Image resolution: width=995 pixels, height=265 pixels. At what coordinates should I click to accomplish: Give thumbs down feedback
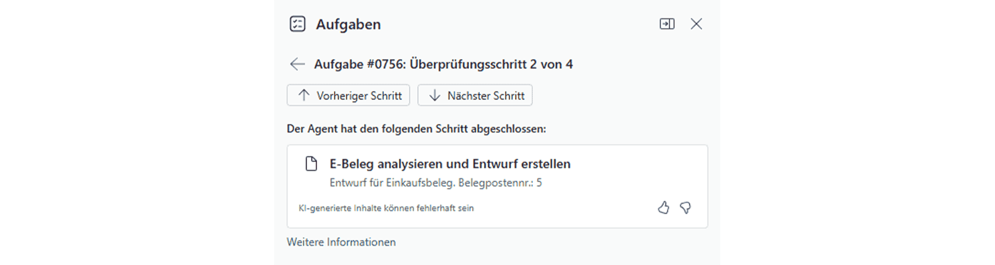click(x=685, y=208)
